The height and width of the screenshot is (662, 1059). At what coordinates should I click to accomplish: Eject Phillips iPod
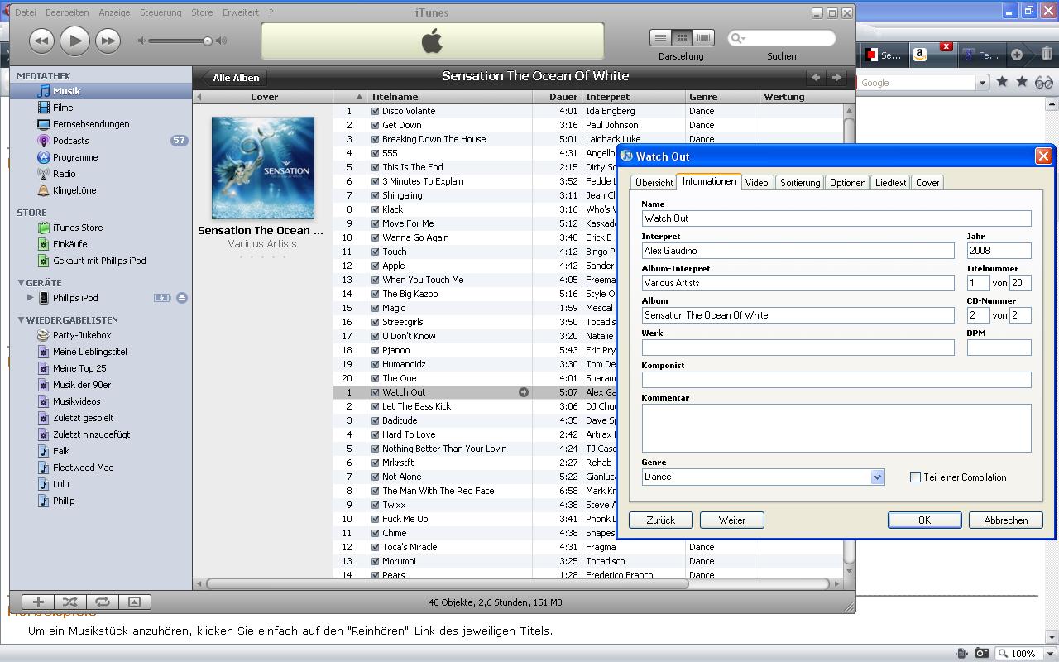coord(181,298)
